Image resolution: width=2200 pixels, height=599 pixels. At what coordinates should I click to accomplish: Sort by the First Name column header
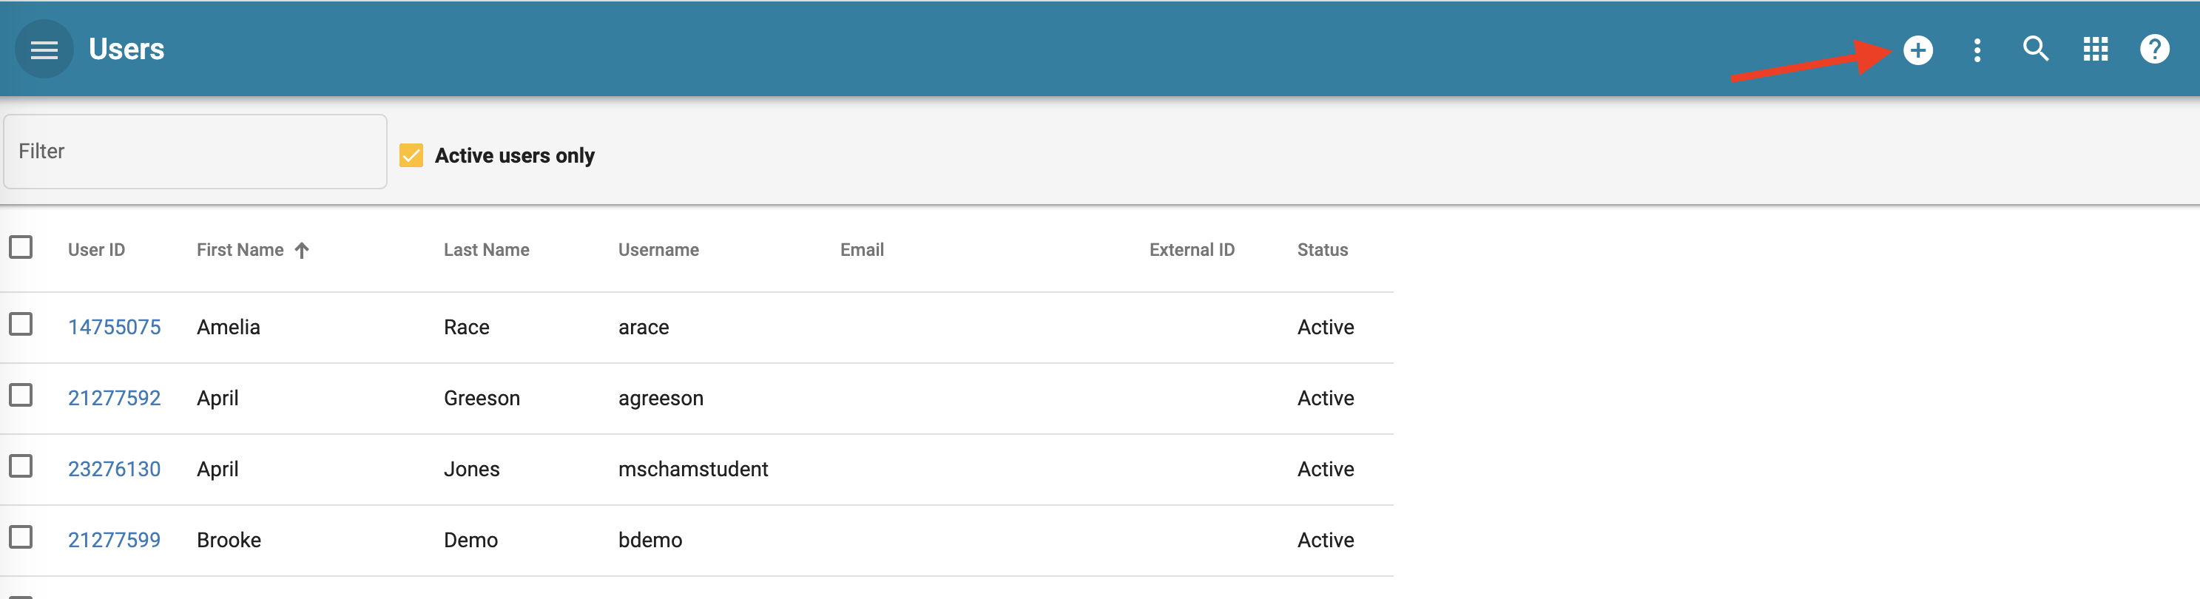[240, 250]
